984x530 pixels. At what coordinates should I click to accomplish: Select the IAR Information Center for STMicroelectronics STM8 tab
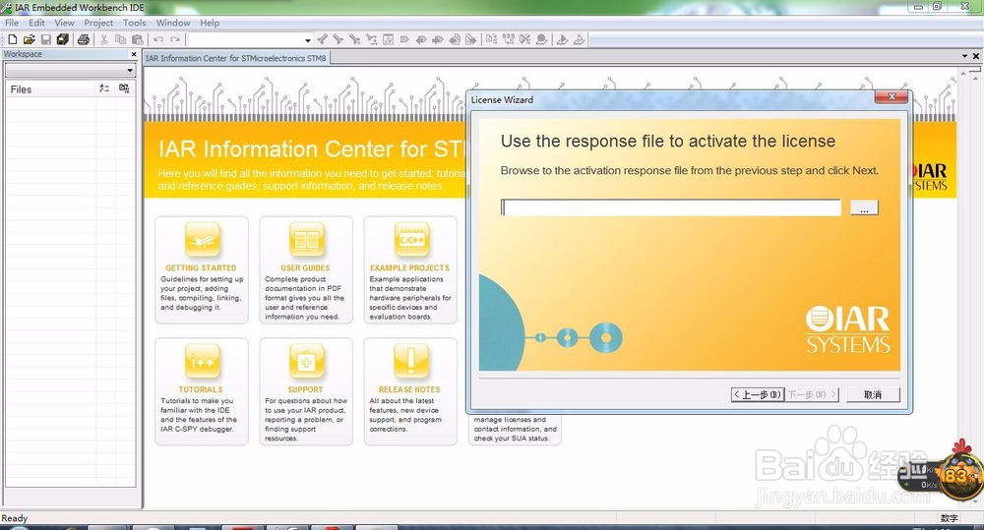[236, 58]
